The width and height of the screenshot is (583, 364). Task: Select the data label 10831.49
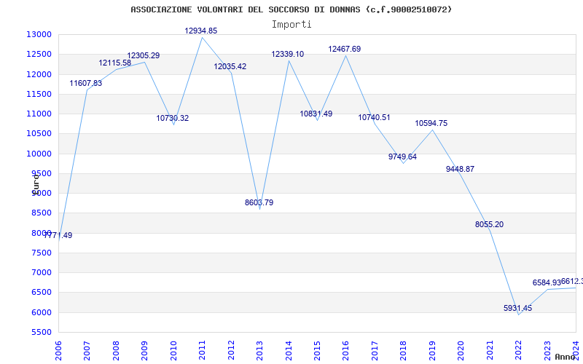point(316,114)
